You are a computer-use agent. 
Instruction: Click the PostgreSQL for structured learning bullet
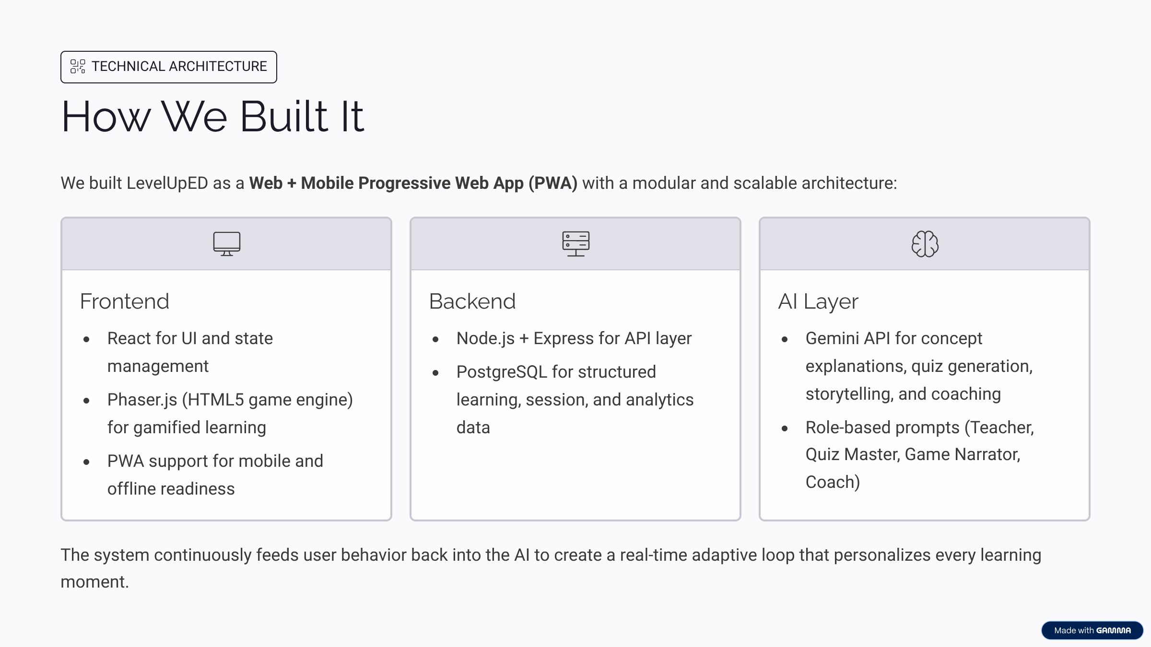point(575,400)
